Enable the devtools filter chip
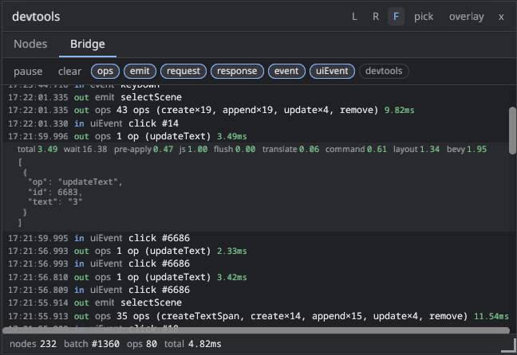This screenshot has height=355, width=517. pos(384,71)
